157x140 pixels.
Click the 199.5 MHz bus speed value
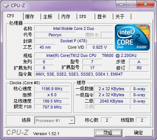(x=52, y=101)
